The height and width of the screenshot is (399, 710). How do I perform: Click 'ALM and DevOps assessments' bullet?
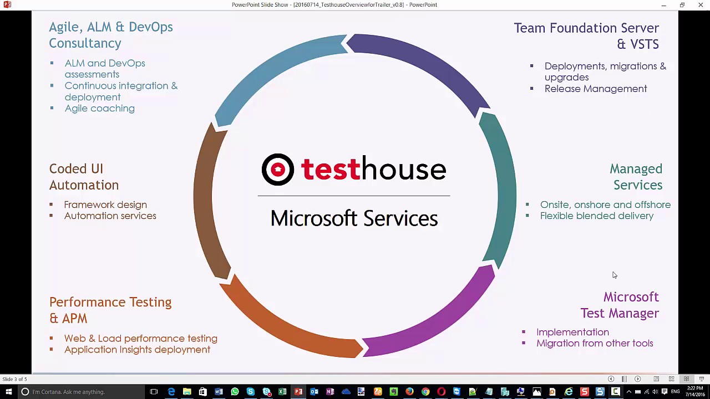105,69
